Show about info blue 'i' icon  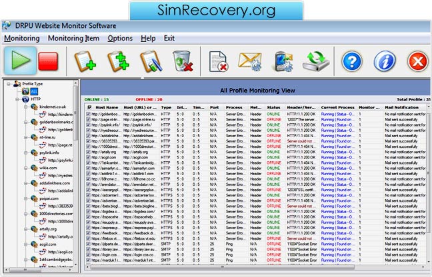(385, 61)
